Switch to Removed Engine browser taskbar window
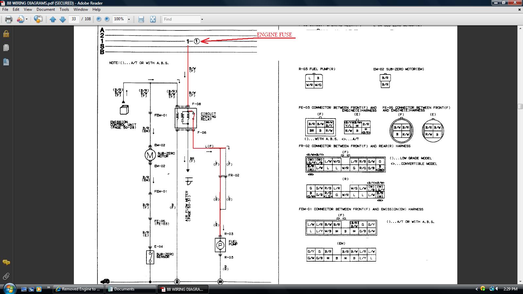The width and height of the screenshot is (523, 294). coord(78,289)
